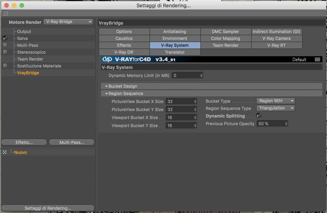Open the V-Ray DR tab

pos(124,52)
